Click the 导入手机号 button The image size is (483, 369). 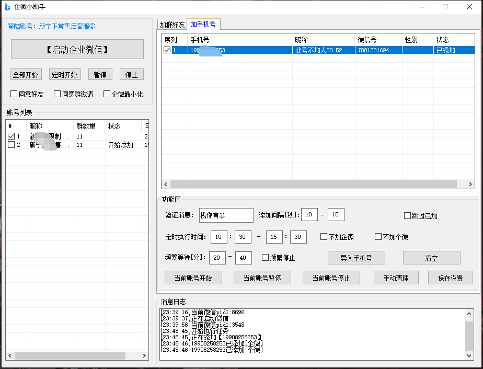pyautogui.click(x=356, y=257)
